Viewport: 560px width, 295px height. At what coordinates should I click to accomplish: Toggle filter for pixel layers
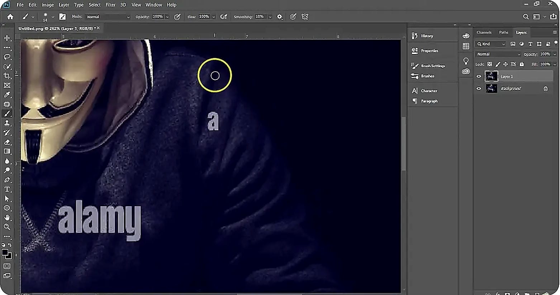tap(513, 44)
